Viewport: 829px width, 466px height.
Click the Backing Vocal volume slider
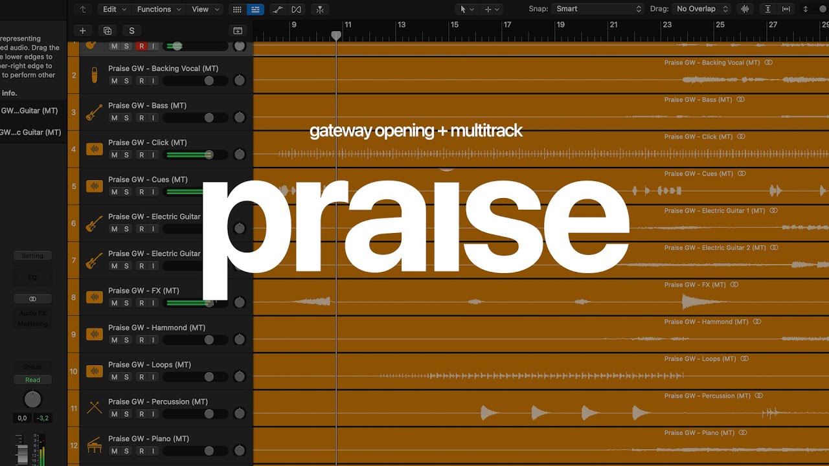tap(196, 81)
